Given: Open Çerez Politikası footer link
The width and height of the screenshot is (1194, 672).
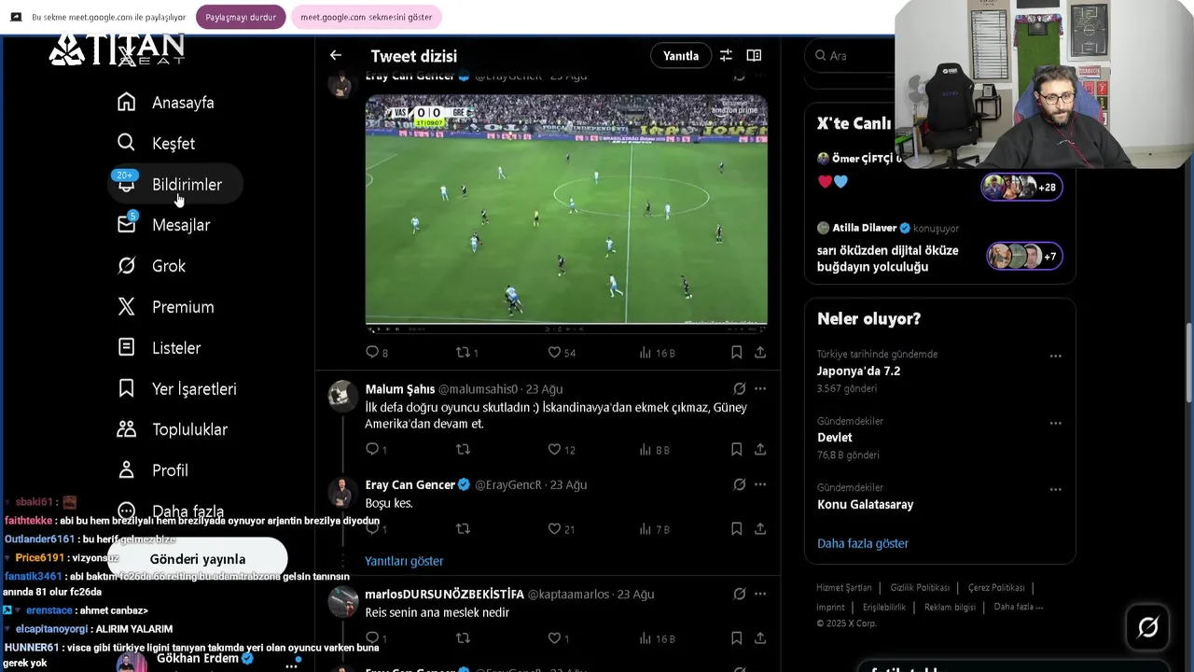Looking at the screenshot, I should coord(995,588).
